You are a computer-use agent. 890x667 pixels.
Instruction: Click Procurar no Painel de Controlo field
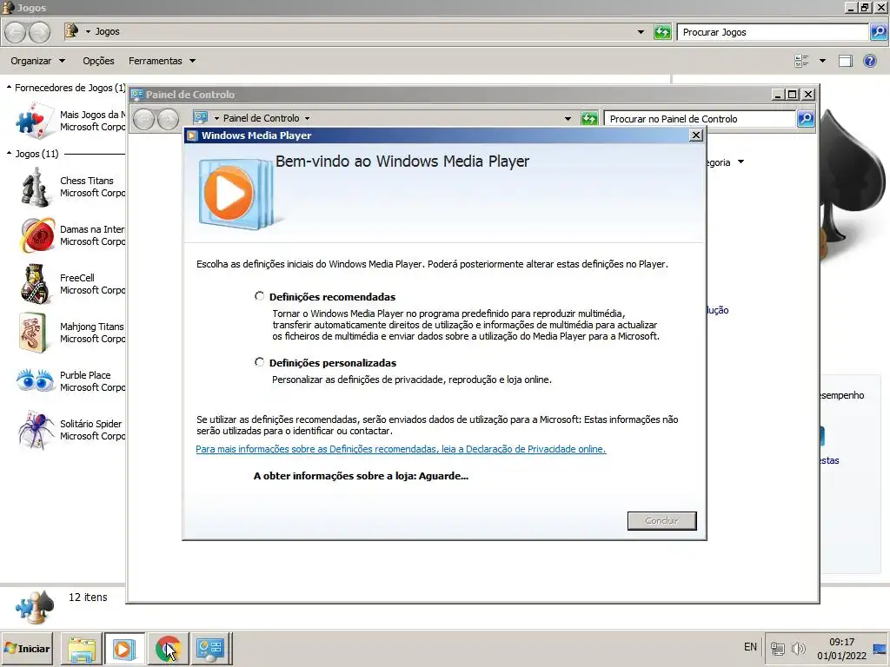700,118
